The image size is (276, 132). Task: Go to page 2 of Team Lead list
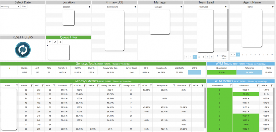click(x=199, y=57)
